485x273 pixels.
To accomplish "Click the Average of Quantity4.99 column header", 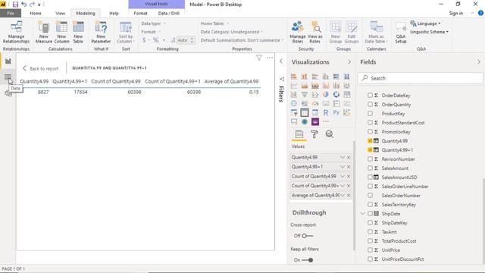I will pos(231,81).
